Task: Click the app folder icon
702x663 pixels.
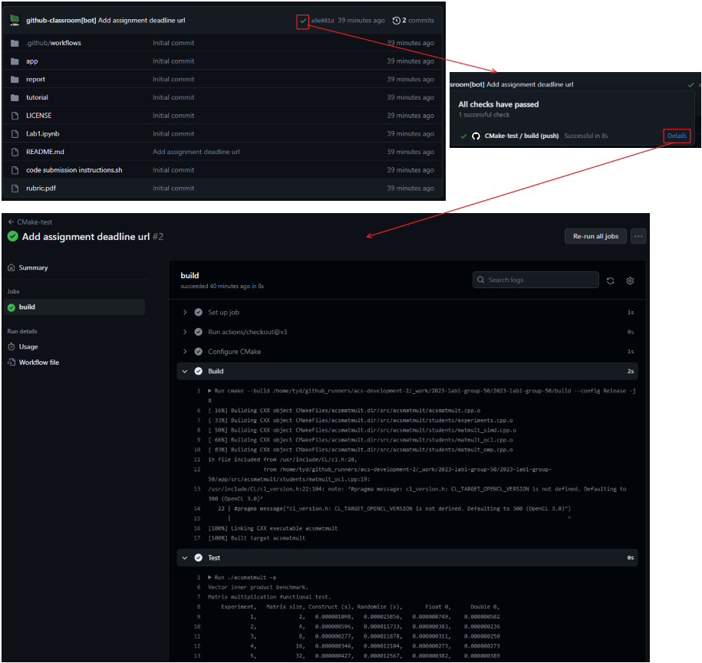Action: pyautogui.click(x=15, y=61)
